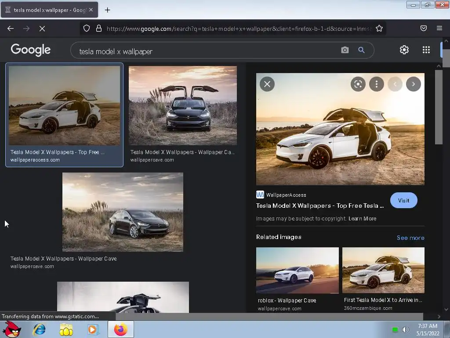450x338 pixels.
Task: Click wallpaperaccess.com under first result
Action: [x=35, y=160]
